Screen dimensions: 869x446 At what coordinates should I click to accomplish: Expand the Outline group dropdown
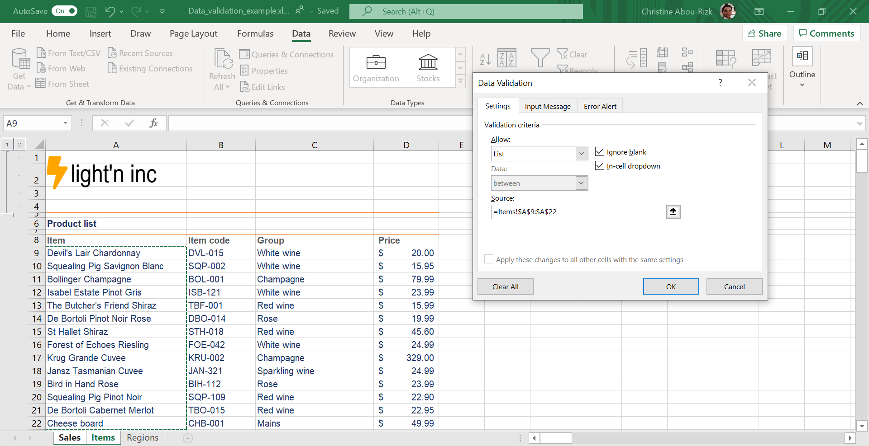tap(802, 85)
